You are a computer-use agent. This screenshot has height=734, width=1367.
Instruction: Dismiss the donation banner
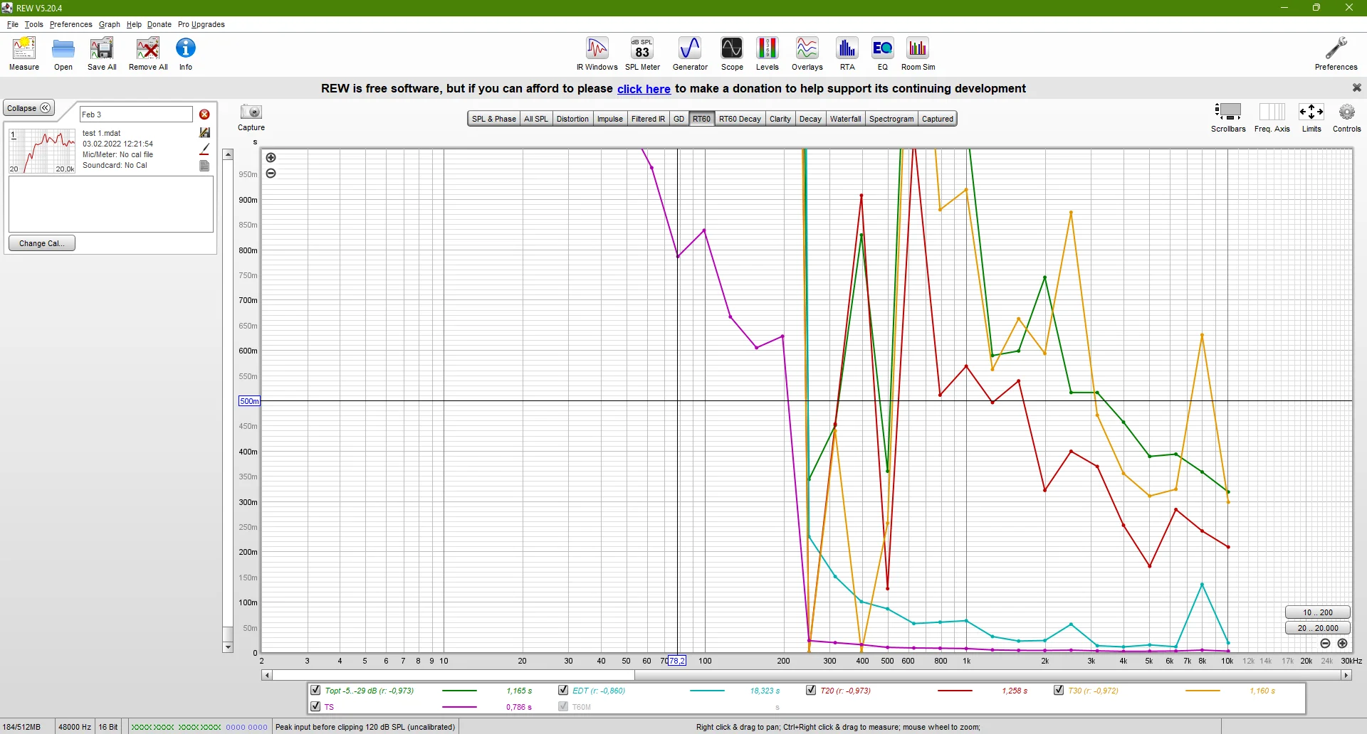[x=1356, y=87]
